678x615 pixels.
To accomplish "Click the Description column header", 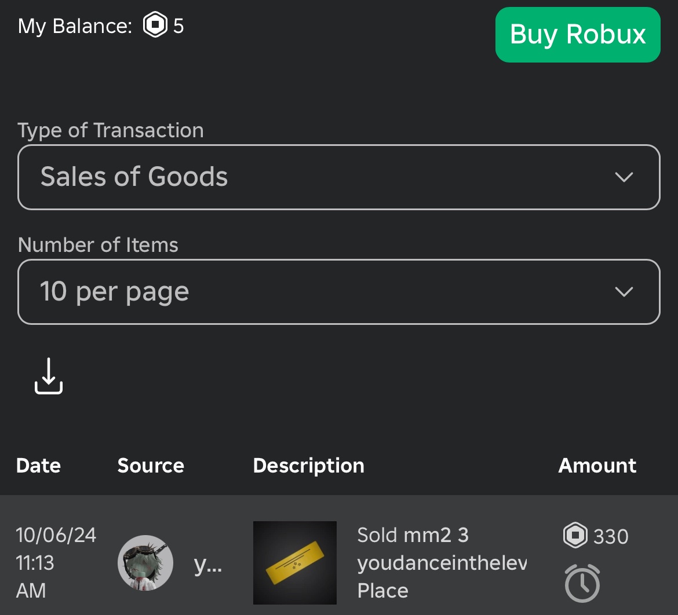I will [x=308, y=466].
